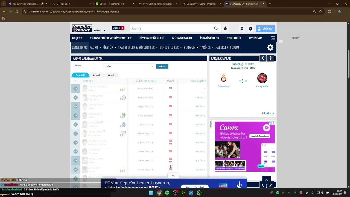
Task: Open the Chrome tab search dropdown
Action: [4, 4]
